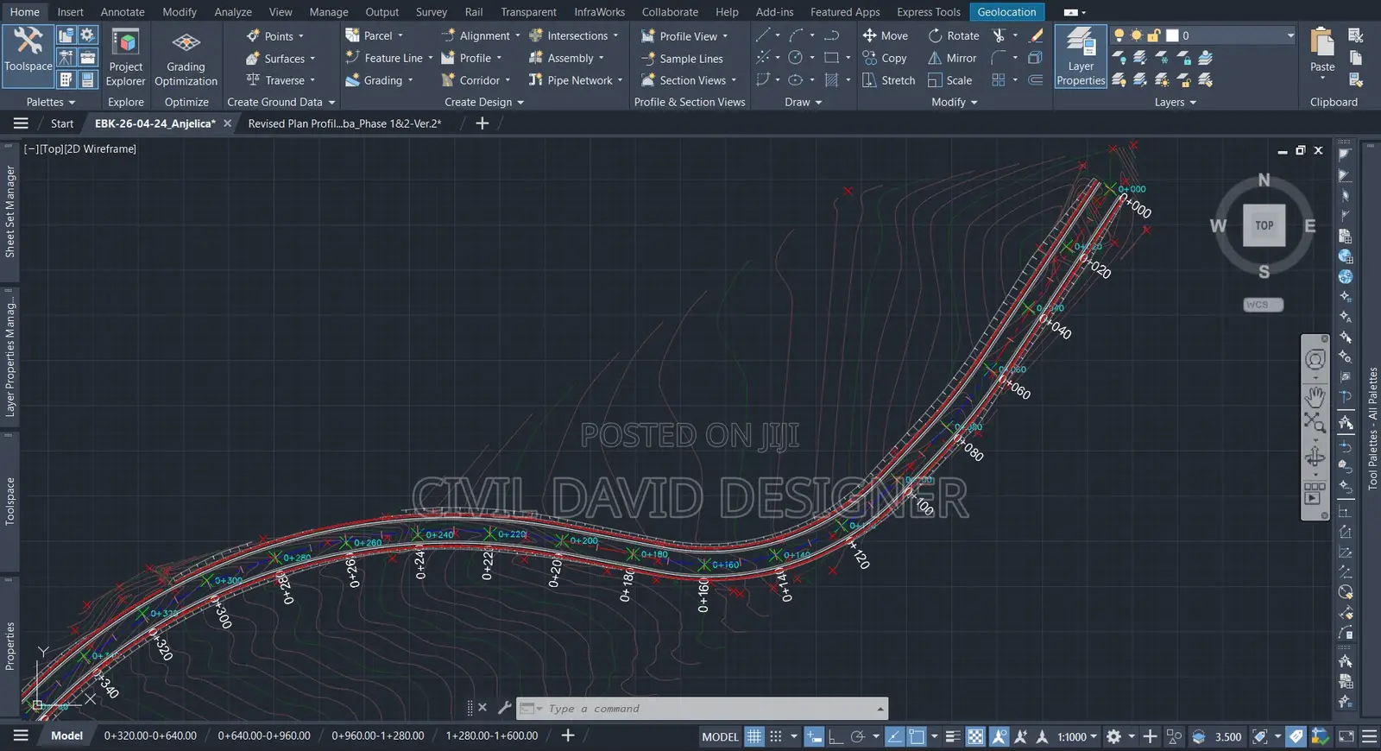Viewport: 1381px width, 751px height.
Task: Click the Stretch button
Action: click(x=888, y=80)
